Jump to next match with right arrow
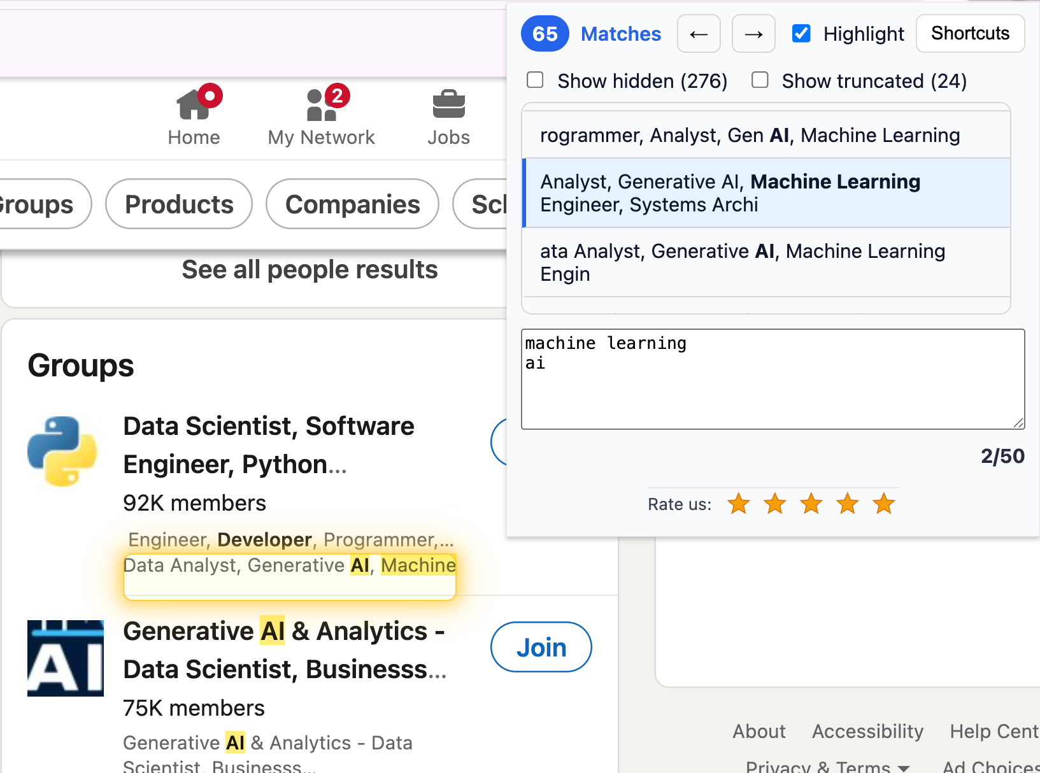 (x=753, y=34)
